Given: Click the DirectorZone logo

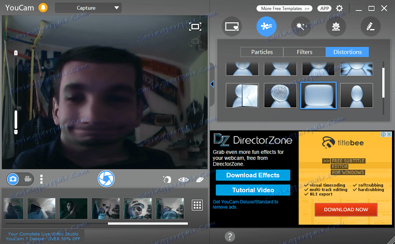Looking at the screenshot, I should point(253,140).
